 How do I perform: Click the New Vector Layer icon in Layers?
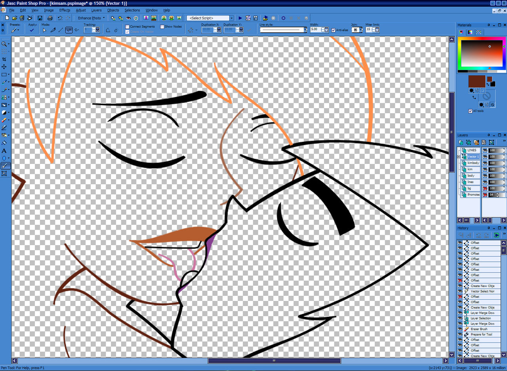point(469,142)
